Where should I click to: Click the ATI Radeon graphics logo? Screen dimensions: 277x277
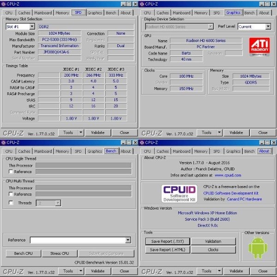[259, 47]
